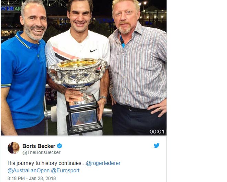The image size is (227, 182).
Task: Click the silver wristwatch beside the trophy
Action: click(103, 98)
